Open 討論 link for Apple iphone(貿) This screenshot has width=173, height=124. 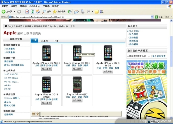tap(80, 97)
